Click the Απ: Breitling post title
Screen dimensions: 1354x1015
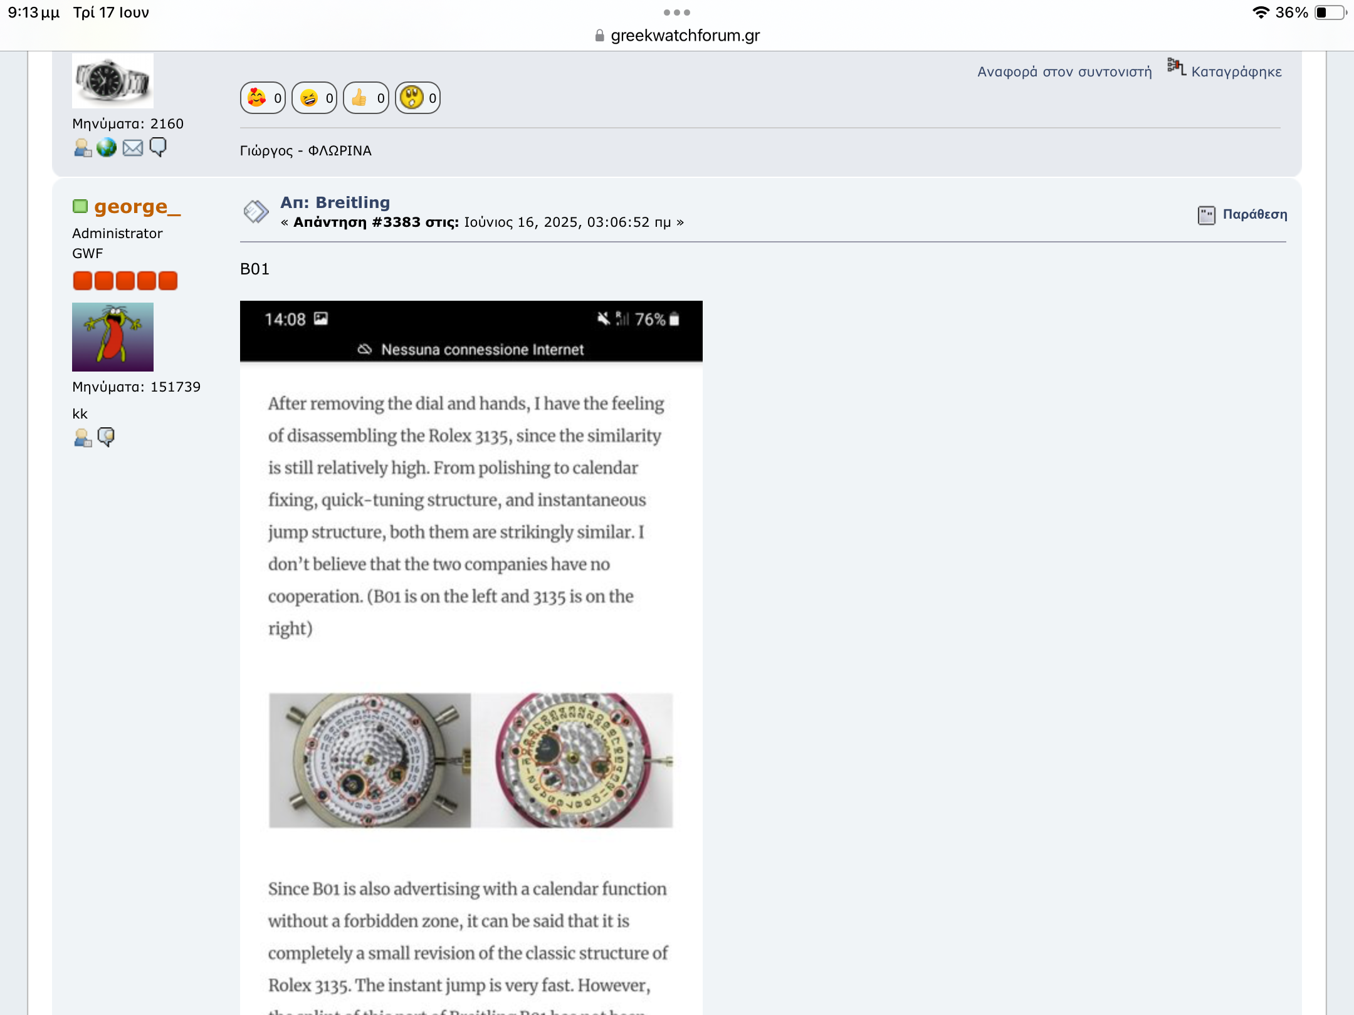coord(335,202)
